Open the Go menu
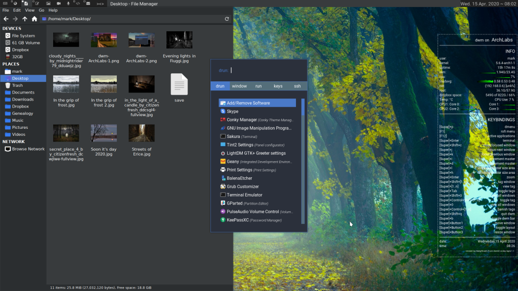Viewport: 518px width, 291px height. (41, 10)
